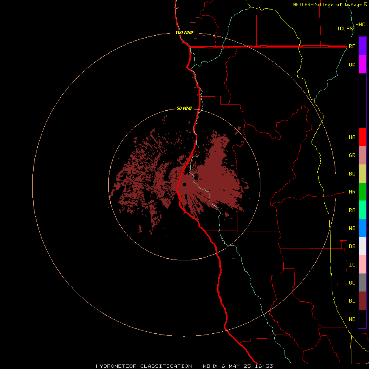The image size is (369, 369).
Task: Select the yellow BD legend color
Action: (362, 174)
